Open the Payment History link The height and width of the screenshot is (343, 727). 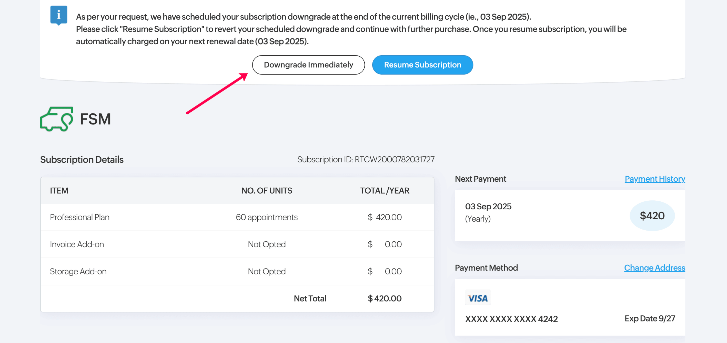(x=655, y=179)
